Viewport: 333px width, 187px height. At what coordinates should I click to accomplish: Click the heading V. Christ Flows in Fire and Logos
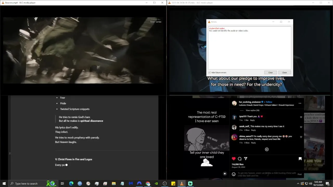pyautogui.click(x=74, y=159)
